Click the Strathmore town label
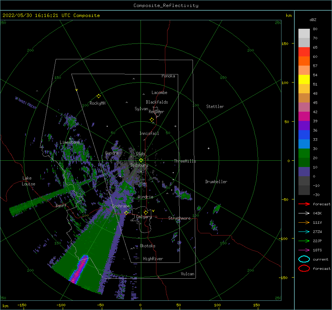The width and height of the screenshot is (332, 310). click(179, 218)
